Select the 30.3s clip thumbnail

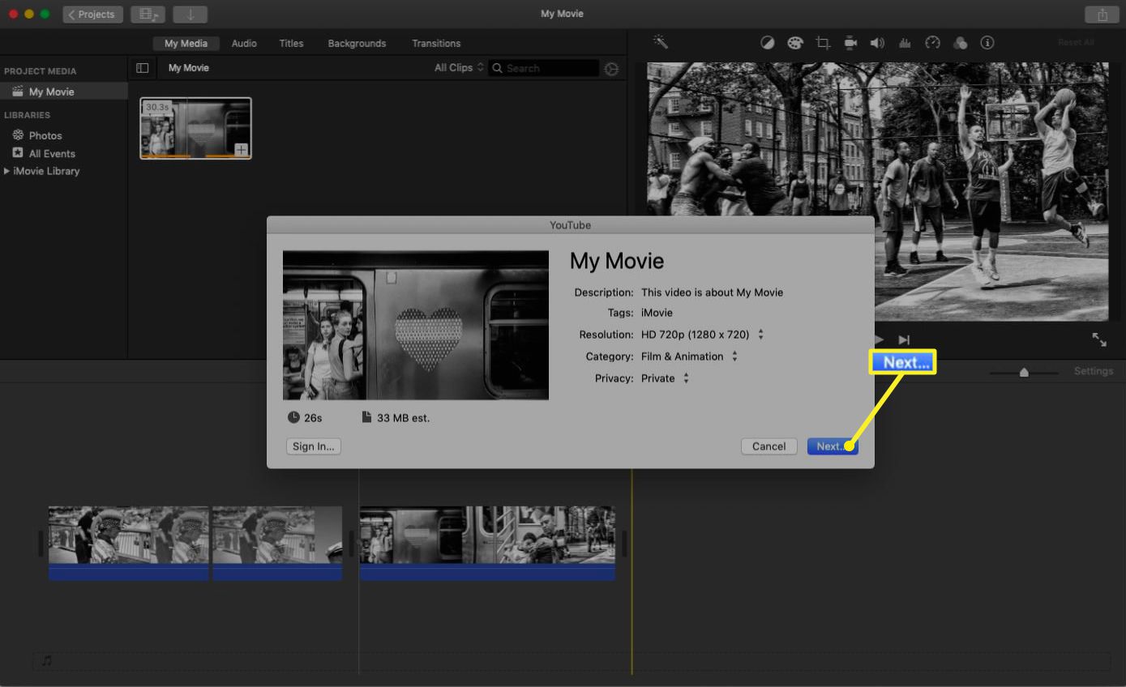195,128
